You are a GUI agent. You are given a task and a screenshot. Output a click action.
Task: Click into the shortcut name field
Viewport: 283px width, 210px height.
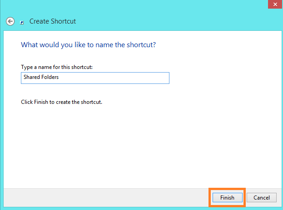95,78
